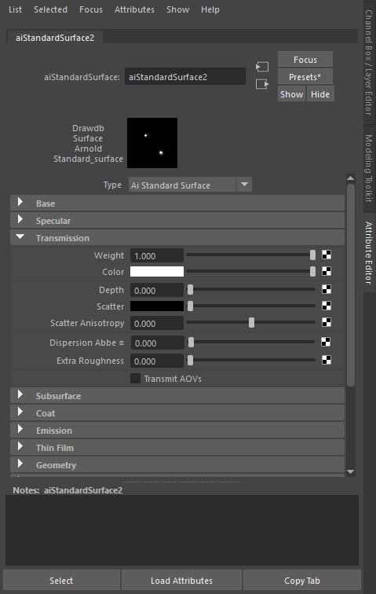Viewport: 376px width, 594px height.
Task: Click the Depth slider handle
Action: coord(191,289)
